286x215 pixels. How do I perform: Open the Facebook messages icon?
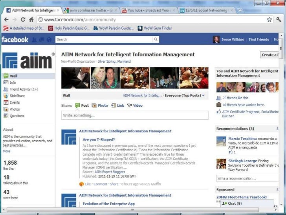42,40
